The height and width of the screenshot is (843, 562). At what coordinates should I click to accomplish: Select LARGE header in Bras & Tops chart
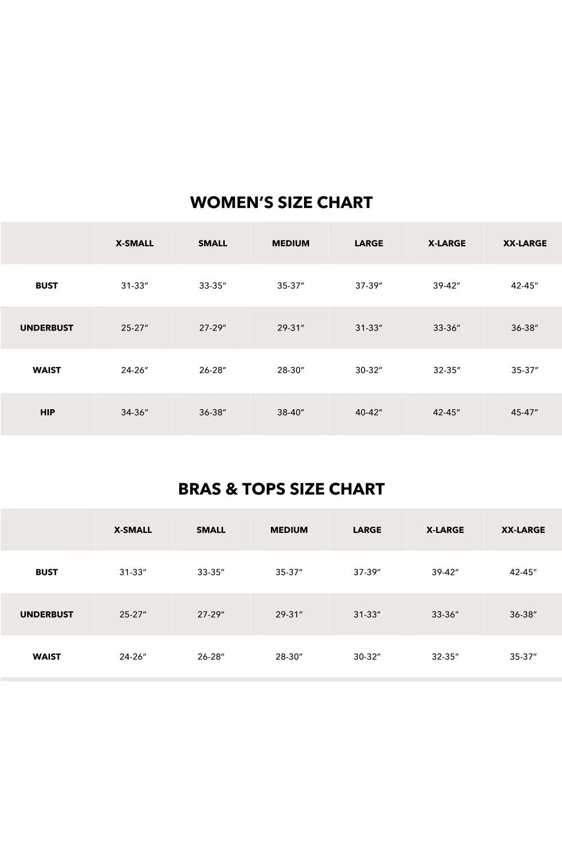(x=367, y=530)
